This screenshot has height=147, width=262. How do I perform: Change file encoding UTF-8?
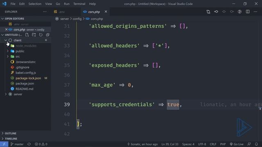[x=202, y=144]
